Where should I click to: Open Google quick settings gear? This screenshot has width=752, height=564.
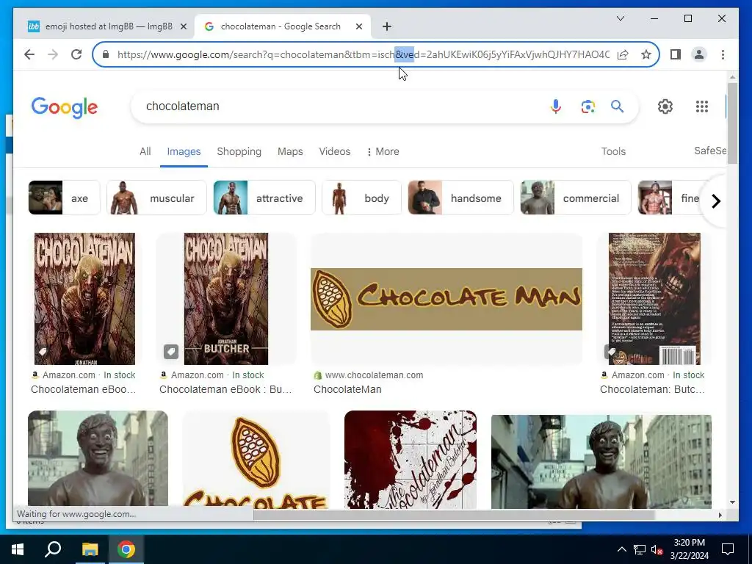(x=665, y=106)
